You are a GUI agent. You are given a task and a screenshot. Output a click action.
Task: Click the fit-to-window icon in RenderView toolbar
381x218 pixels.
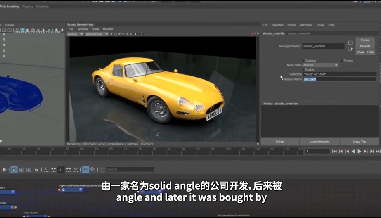119,34
